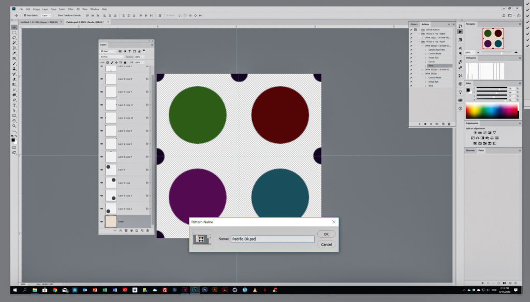Switch to the History tab
This screenshot has height=302, width=530.
415,24
